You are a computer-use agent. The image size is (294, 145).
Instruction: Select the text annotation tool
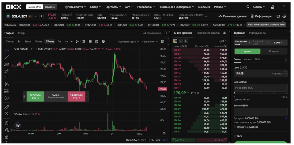(x=7, y=77)
